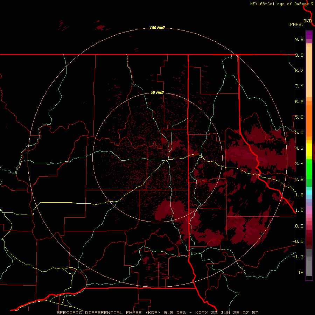
Task: Click the 5.0 value on the color scale
Action: click(299, 133)
